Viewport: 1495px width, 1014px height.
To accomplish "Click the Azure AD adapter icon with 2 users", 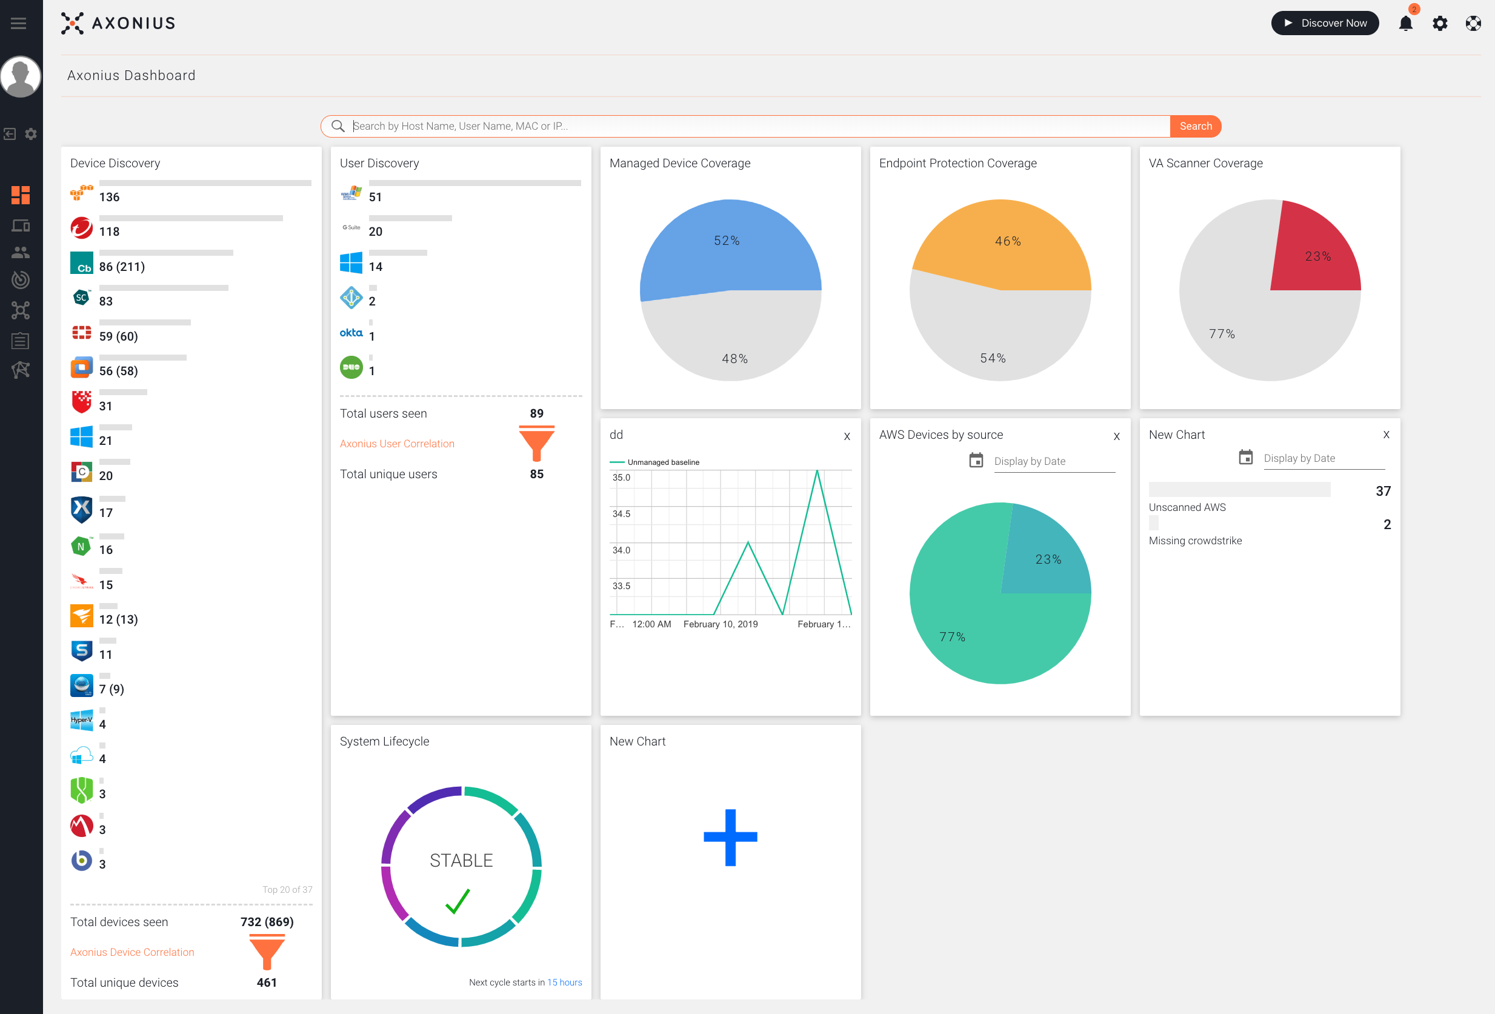I will tap(351, 297).
